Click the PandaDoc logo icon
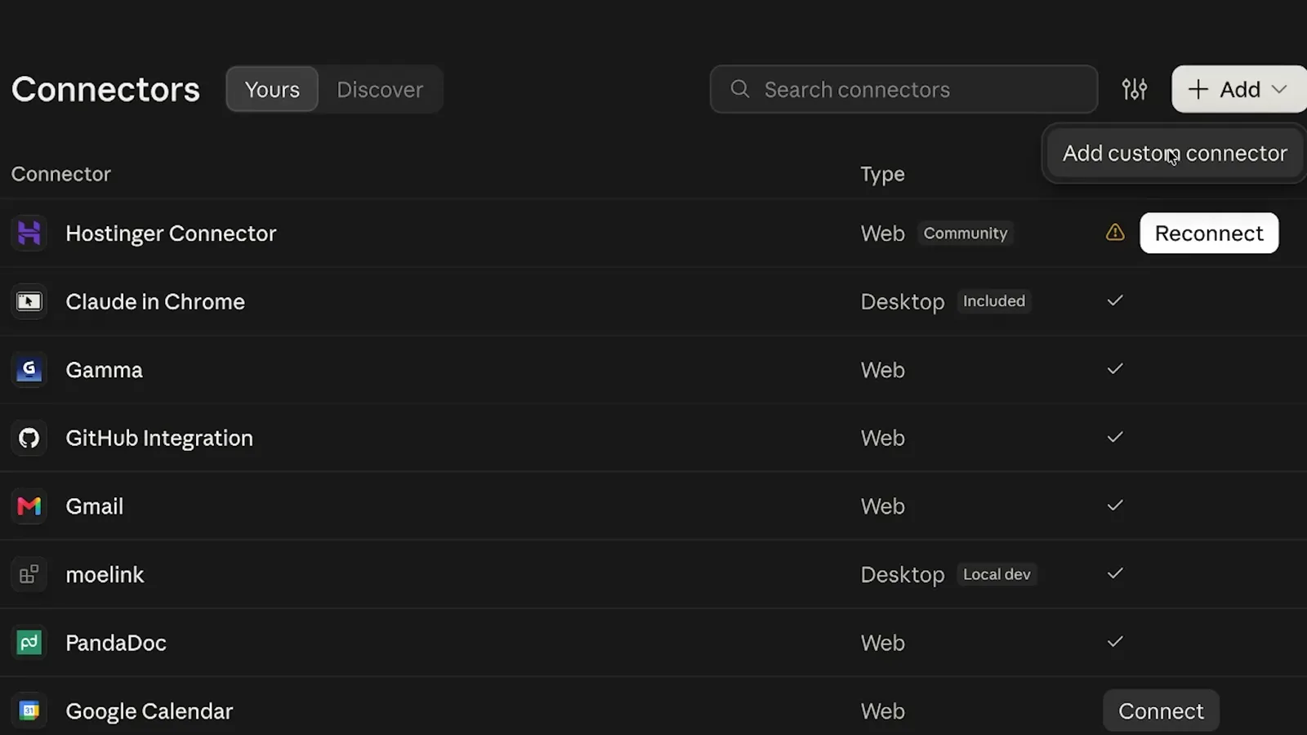Image resolution: width=1307 pixels, height=735 pixels. (x=29, y=643)
